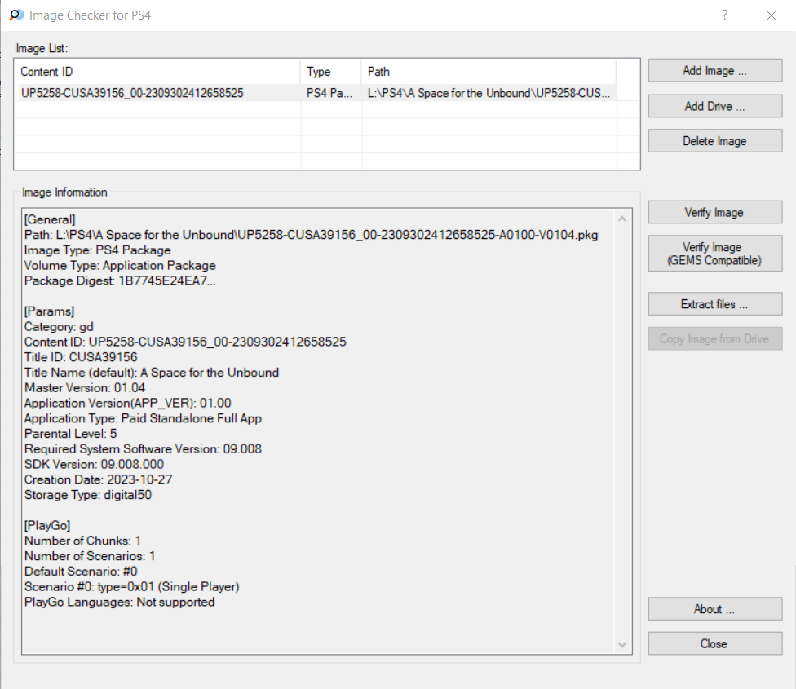Click 'Content ID: UP5258-CUSA39156' info line
Image resolution: width=796 pixels, height=689 pixels.
coord(185,342)
